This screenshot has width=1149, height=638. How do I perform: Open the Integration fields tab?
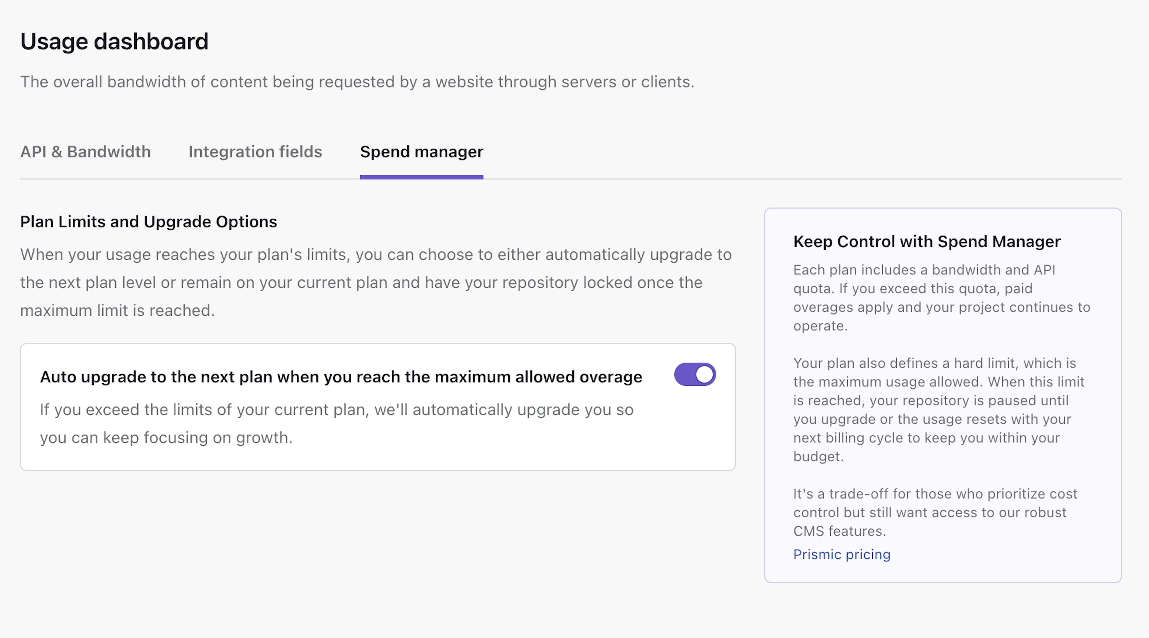[x=255, y=152]
